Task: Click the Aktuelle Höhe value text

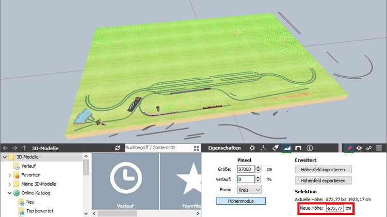Action: 348,200
